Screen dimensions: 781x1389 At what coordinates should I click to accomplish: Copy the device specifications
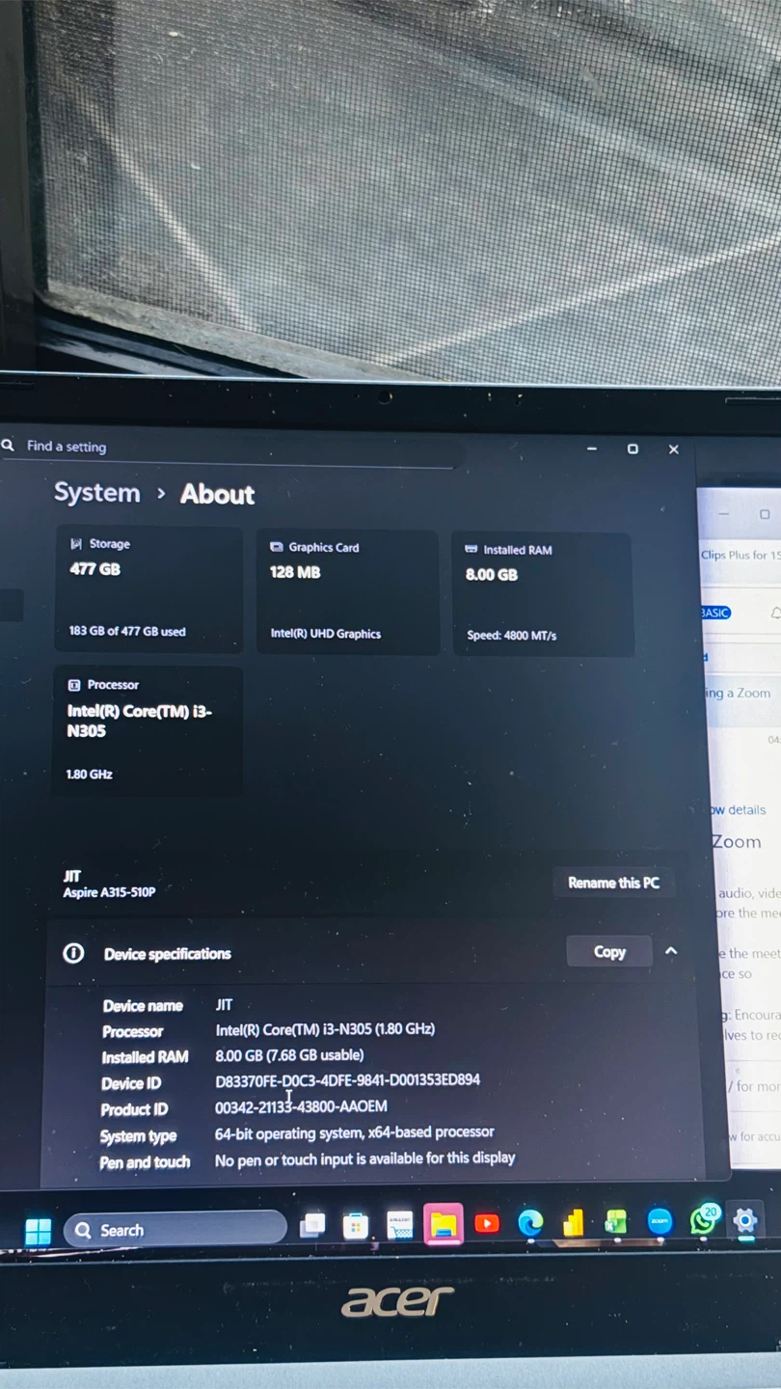[x=609, y=952]
